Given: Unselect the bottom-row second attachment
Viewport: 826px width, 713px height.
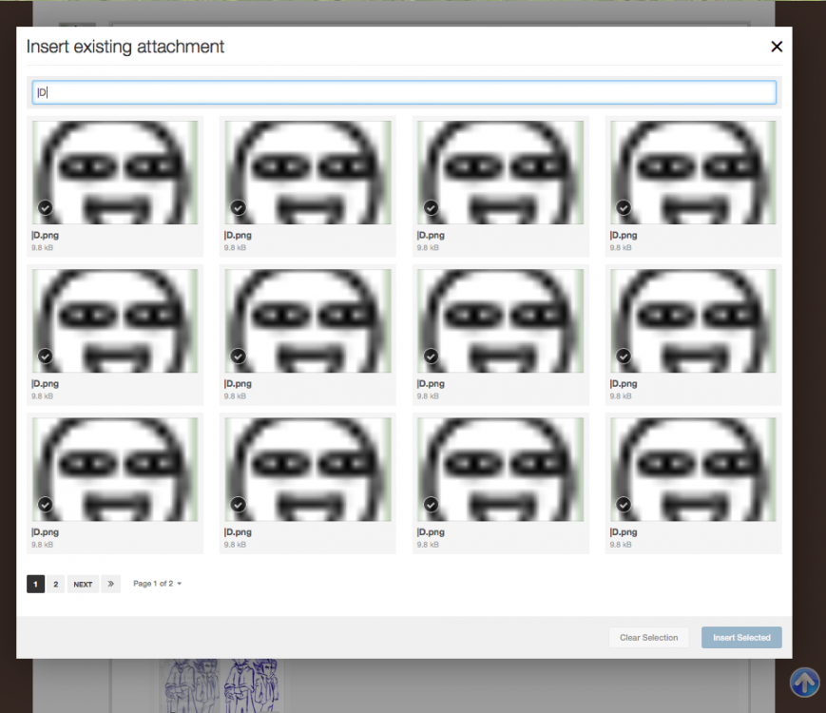Looking at the screenshot, I should [x=238, y=504].
